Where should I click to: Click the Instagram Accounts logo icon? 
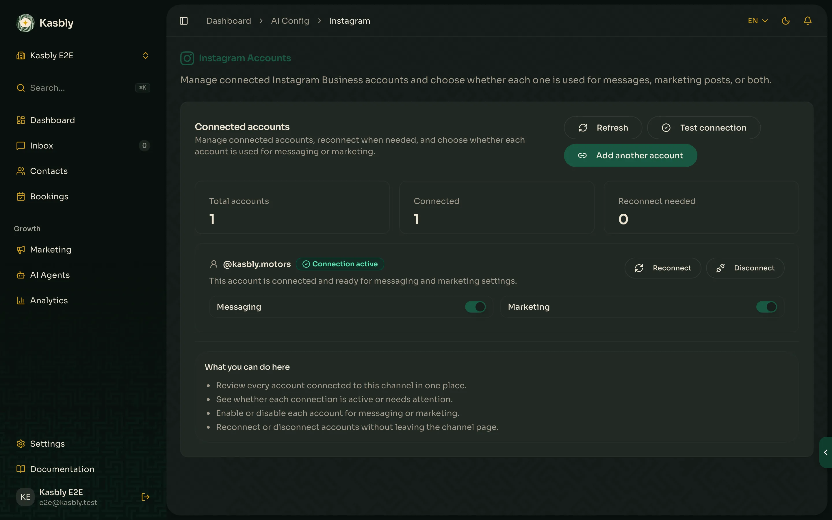click(187, 58)
